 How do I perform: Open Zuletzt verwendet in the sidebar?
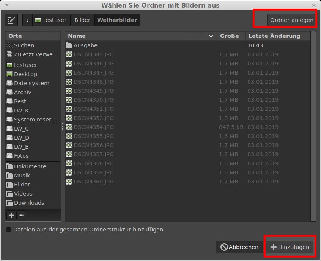pyautogui.click(x=33, y=54)
